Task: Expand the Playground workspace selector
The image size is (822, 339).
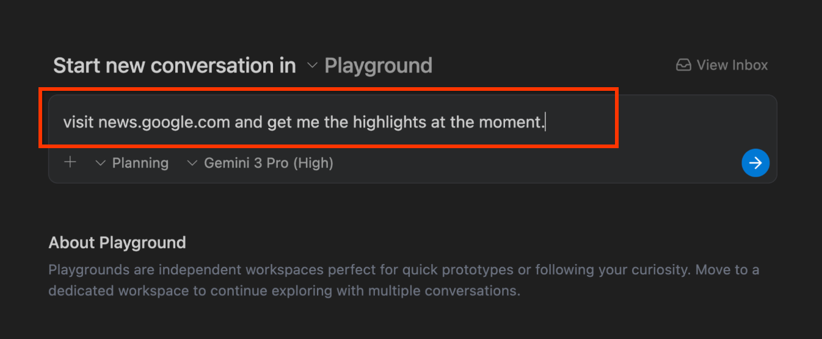Action: point(377,65)
